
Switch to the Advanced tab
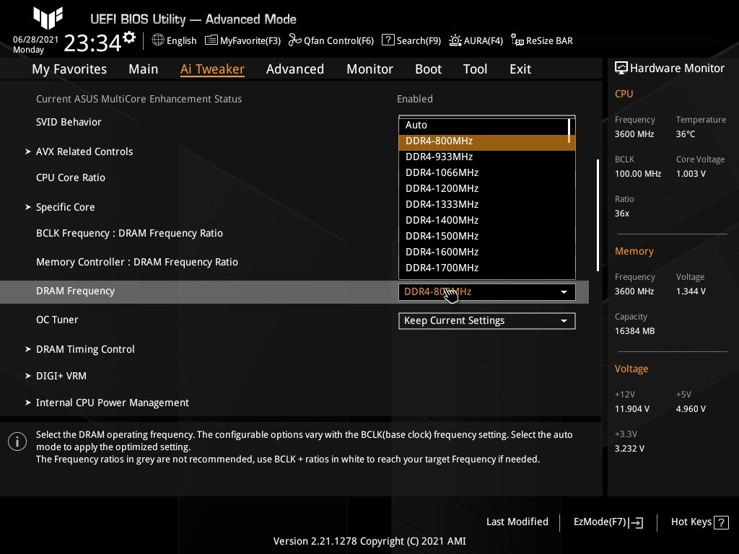click(294, 69)
